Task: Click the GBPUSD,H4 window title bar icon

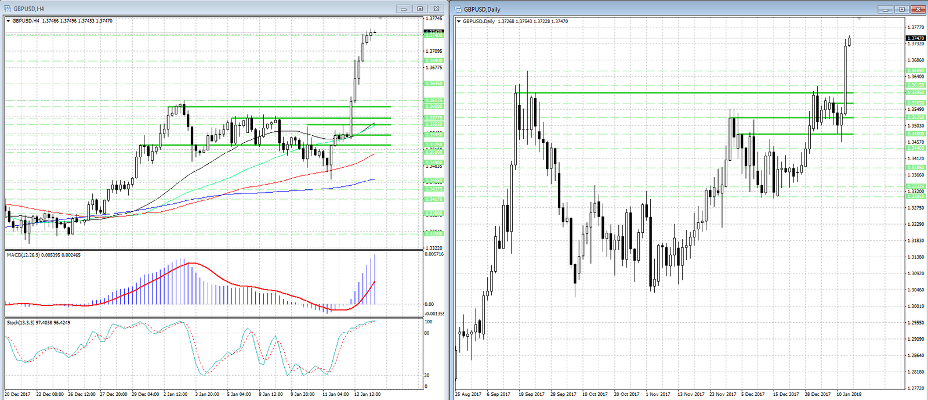Action: 8,9
